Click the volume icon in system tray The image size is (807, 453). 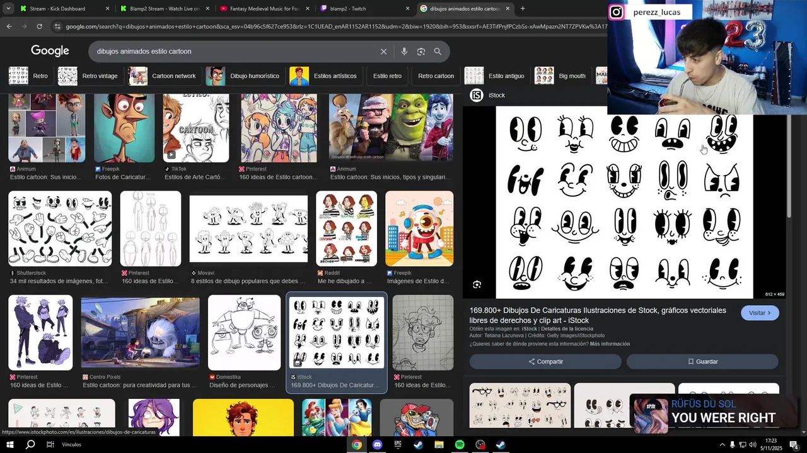click(752, 445)
